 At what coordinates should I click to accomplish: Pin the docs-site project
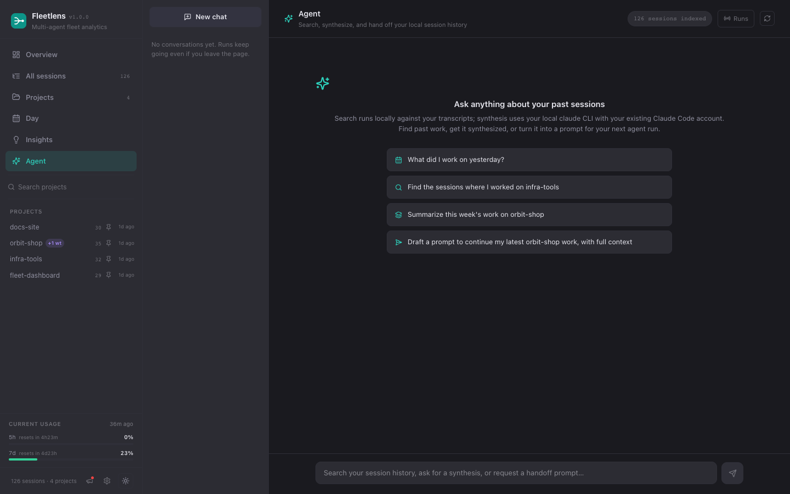(109, 227)
